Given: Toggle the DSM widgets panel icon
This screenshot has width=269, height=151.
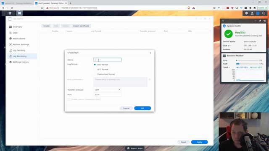Looking at the screenshot, I should coord(258,13).
